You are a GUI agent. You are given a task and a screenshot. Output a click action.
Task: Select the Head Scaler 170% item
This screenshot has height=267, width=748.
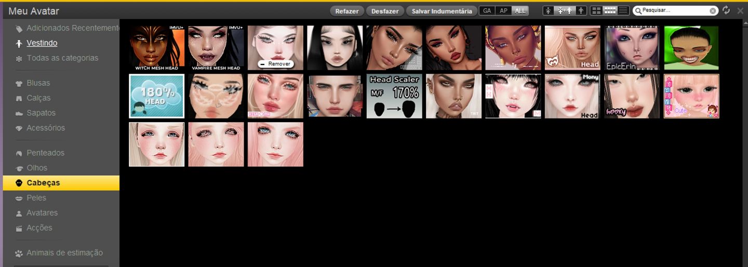click(x=394, y=96)
